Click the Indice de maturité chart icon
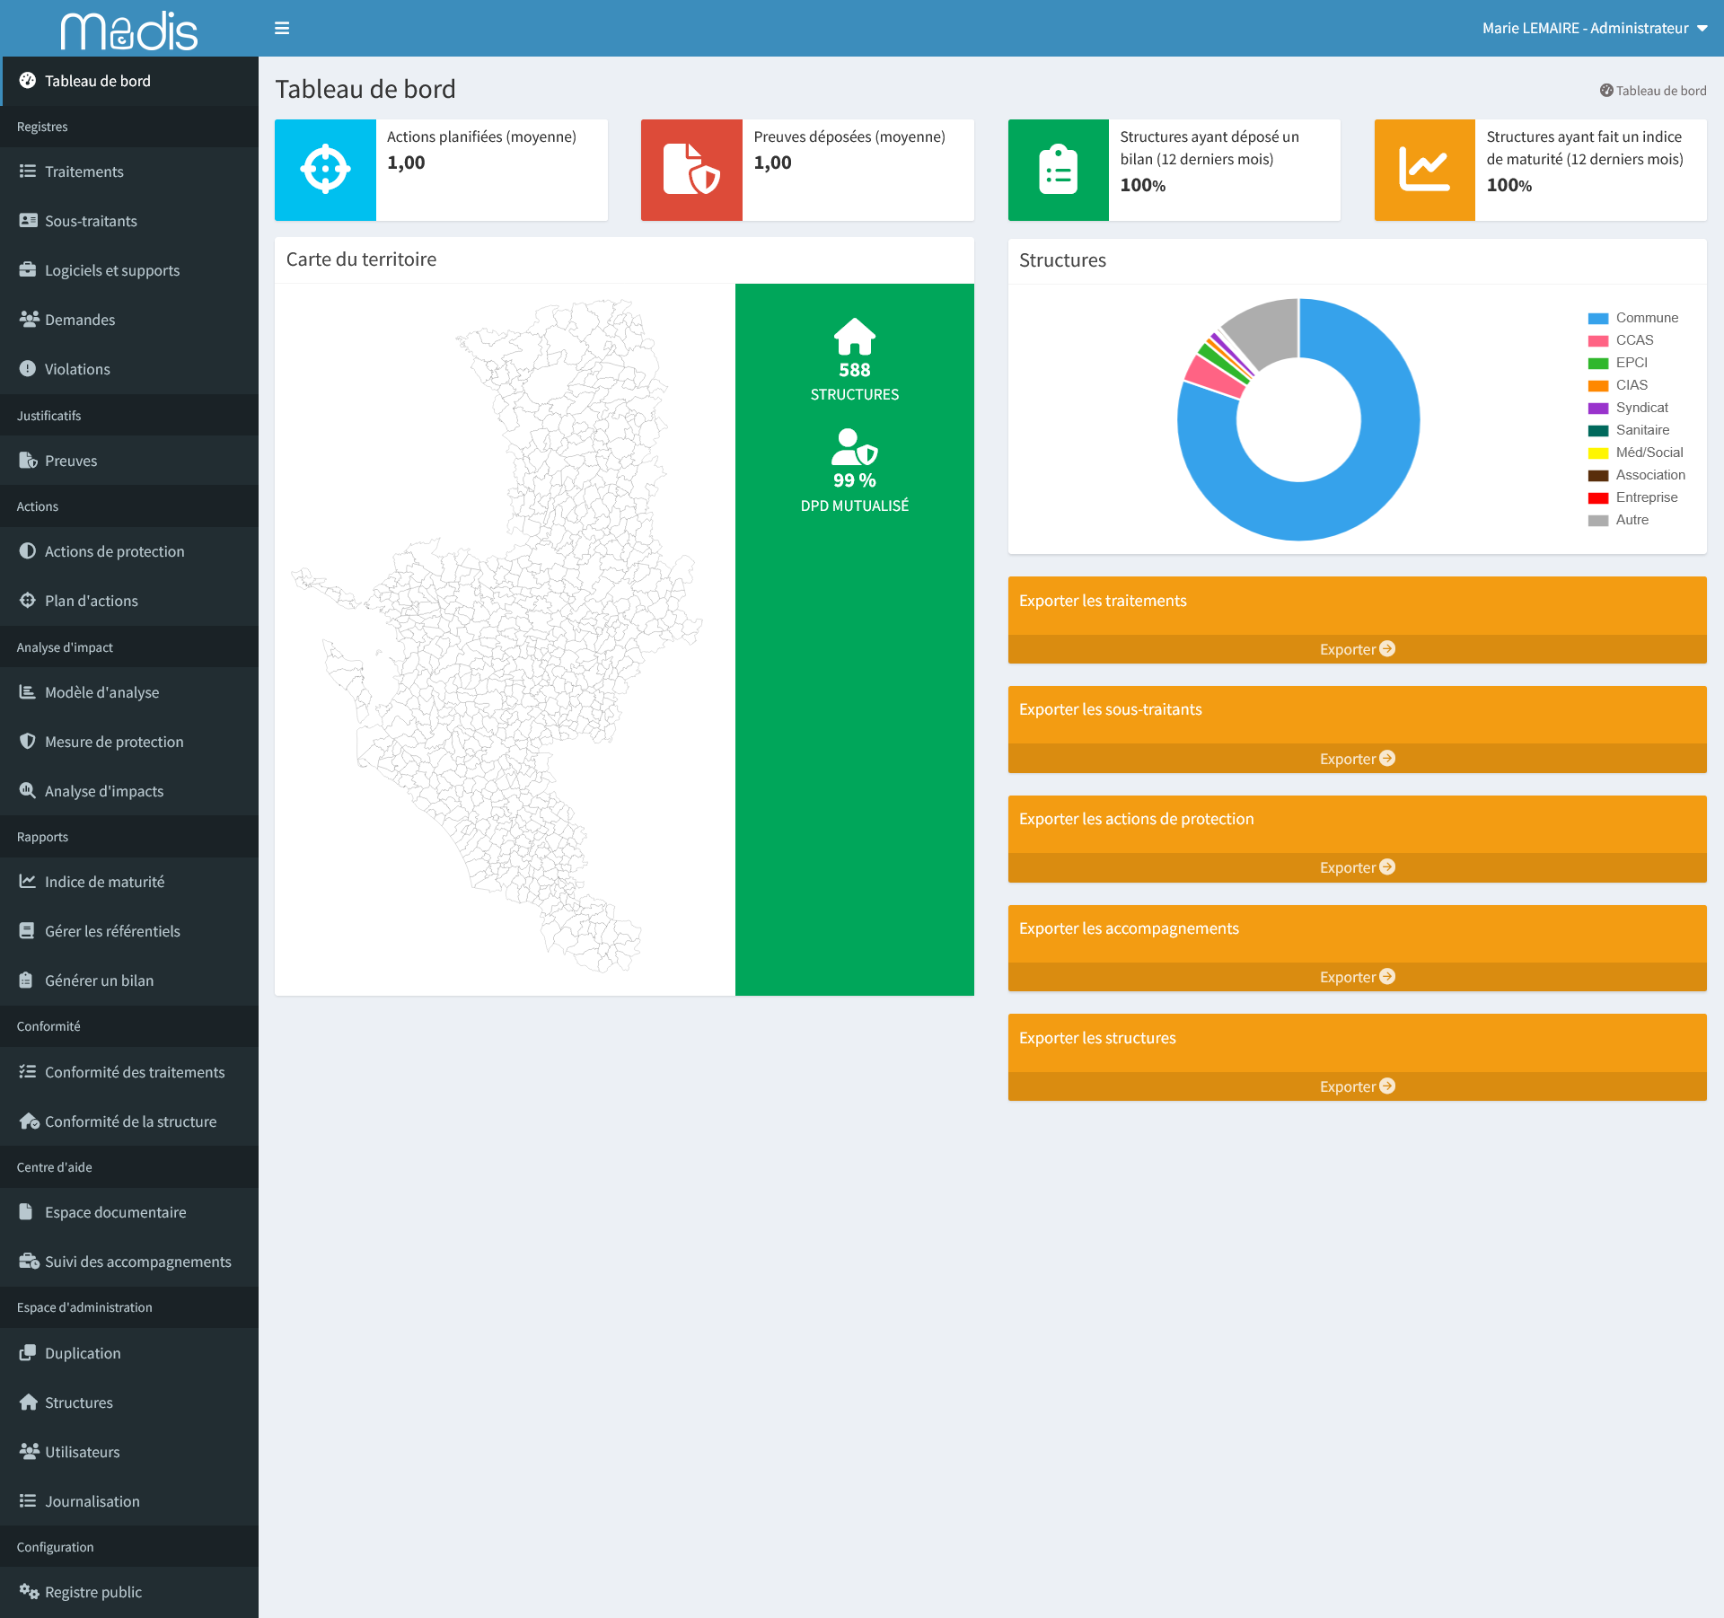This screenshot has width=1724, height=1618. (x=28, y=881)
